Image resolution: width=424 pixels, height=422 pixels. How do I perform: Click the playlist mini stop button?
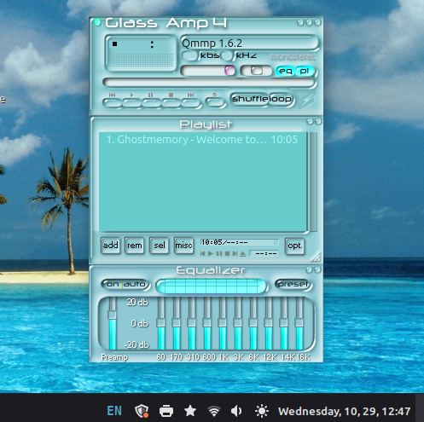tap(227, 253)
